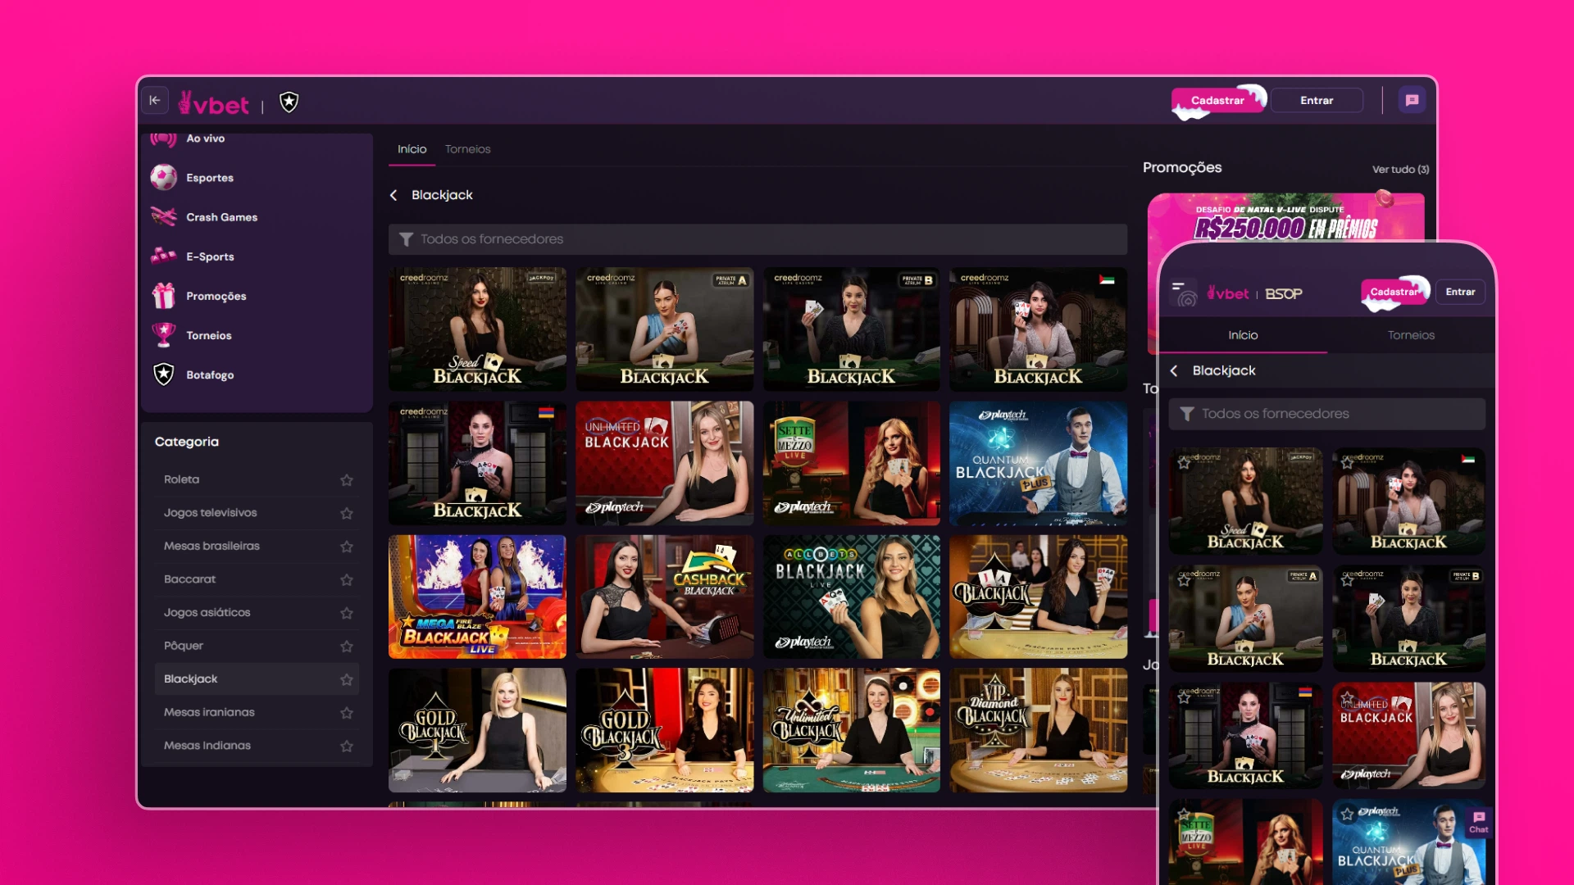Favorite the Roleta category with its star

click(x=347, y=480)
